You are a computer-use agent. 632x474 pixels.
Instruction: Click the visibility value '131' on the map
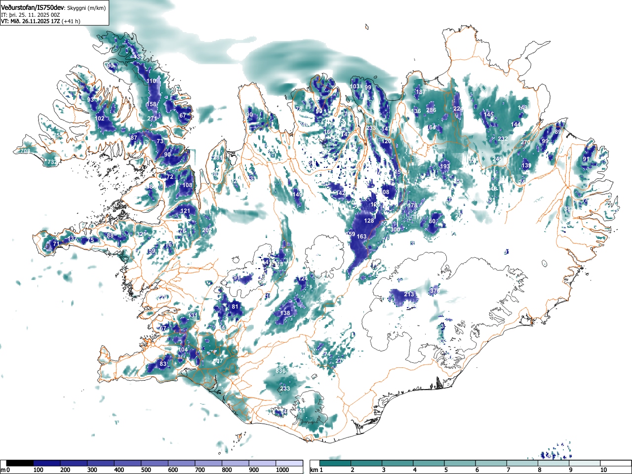pyautogui.click(x=193, y=315)
